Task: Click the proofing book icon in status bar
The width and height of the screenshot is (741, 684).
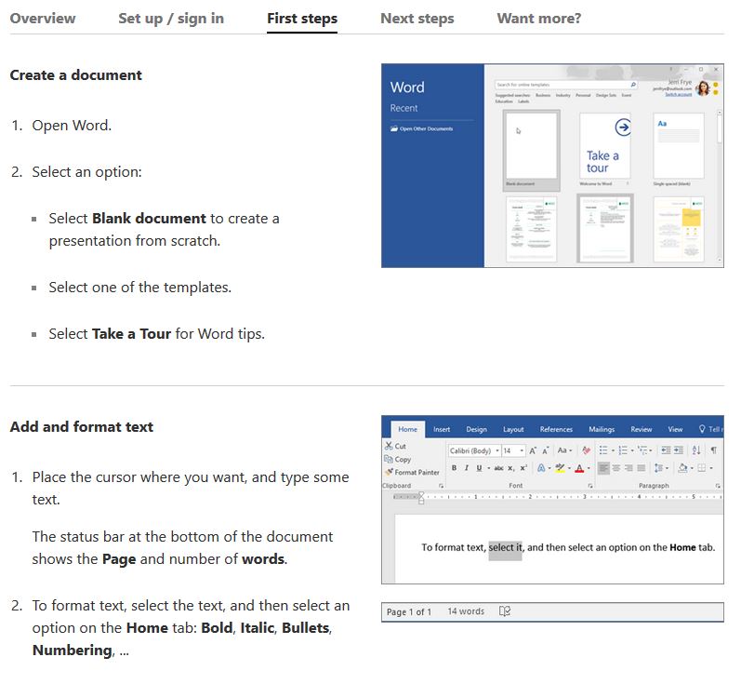Action: [x=505, y=611]
